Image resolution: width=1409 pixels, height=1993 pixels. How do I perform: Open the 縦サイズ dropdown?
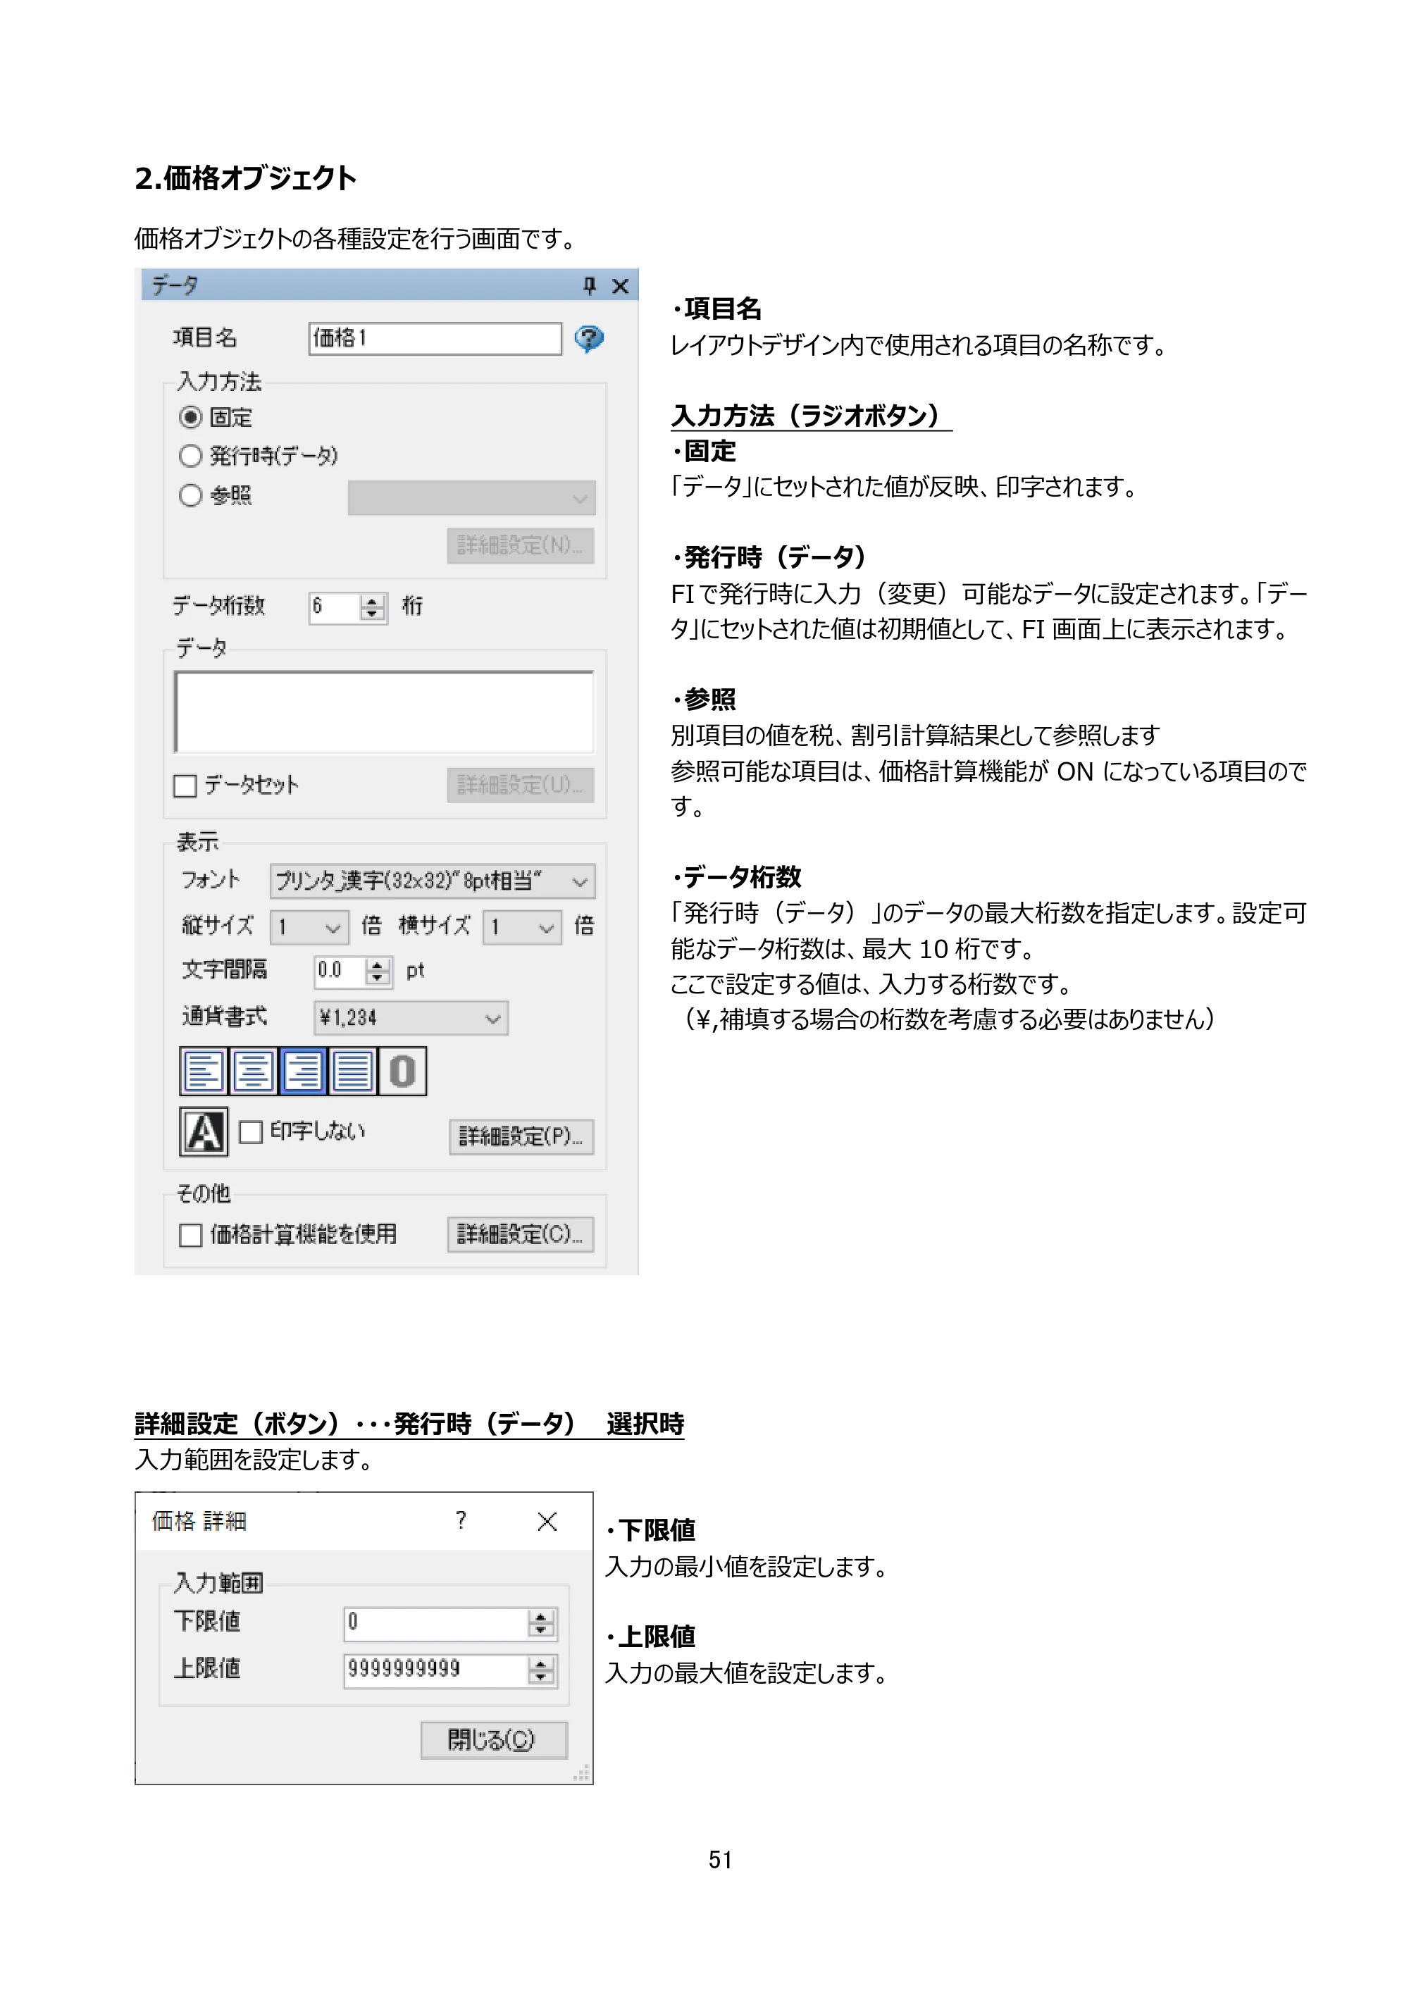click(309, 927)
